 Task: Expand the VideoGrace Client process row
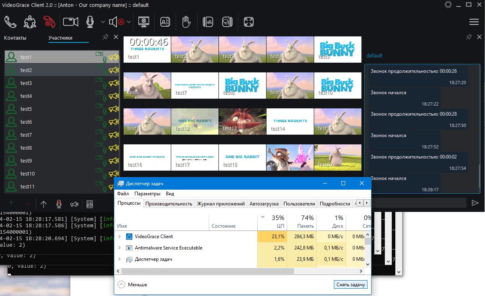[119, 237]
